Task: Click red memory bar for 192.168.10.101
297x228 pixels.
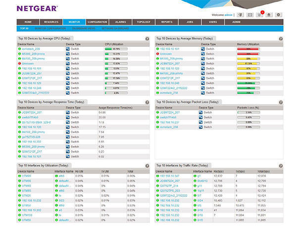Action: 248,49
